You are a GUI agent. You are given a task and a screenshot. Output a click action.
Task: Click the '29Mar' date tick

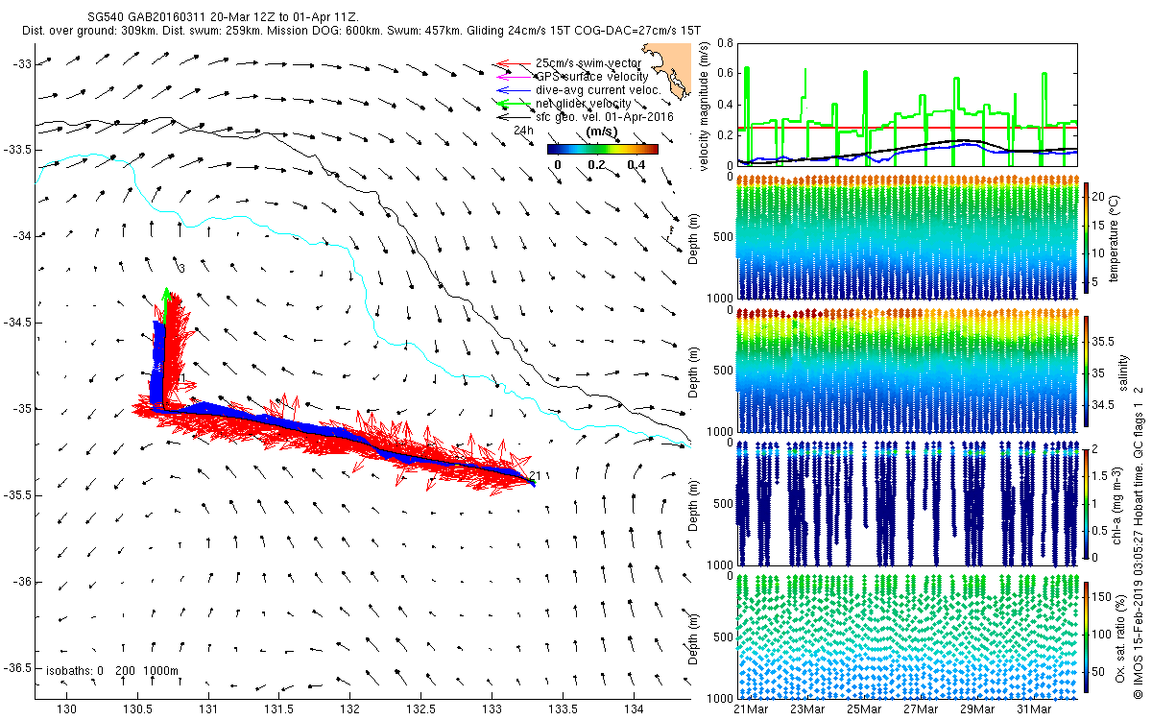click(x=977, y=709)
